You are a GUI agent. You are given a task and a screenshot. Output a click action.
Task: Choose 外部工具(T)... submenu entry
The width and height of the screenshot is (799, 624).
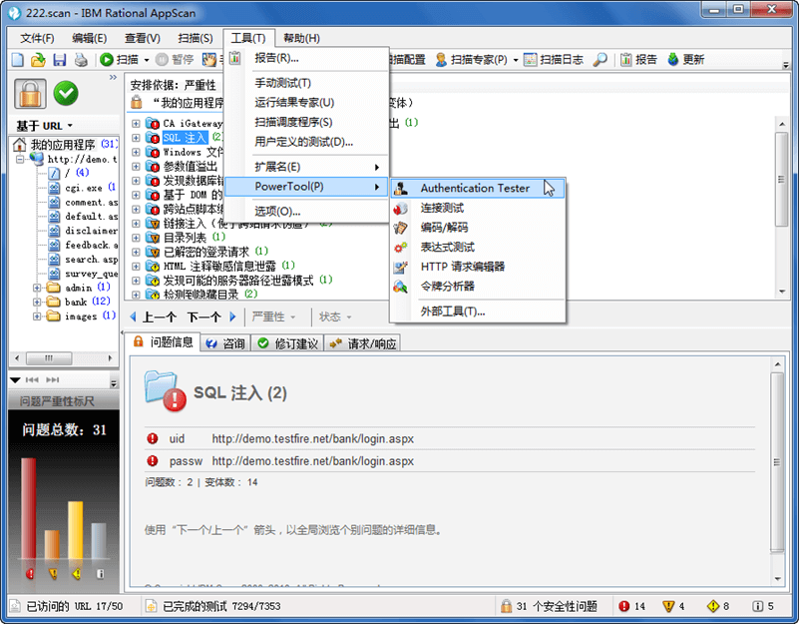tap(478, 312)
